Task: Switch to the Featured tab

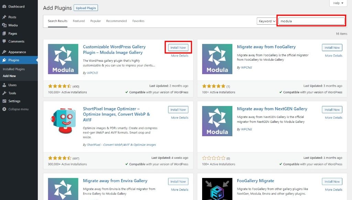Action: tap(79, 21)
